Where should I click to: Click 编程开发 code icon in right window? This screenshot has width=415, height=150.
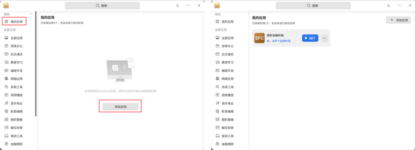click(217, 70)
